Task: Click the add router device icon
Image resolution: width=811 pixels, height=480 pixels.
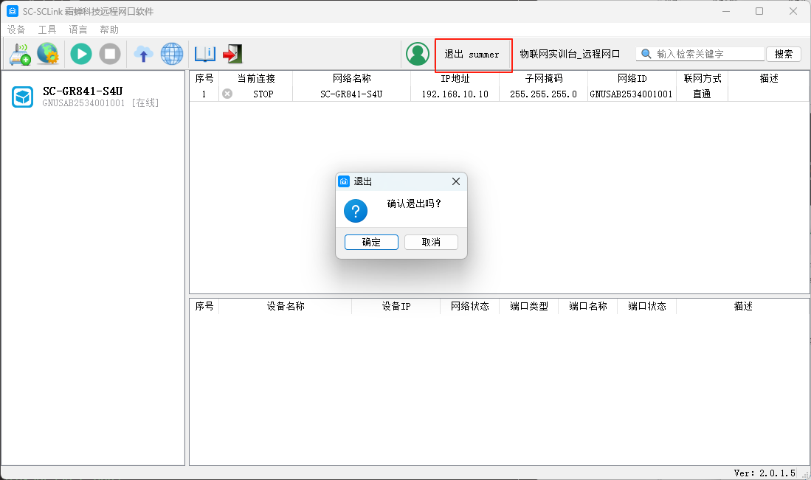Action: (x=20, y=54)
